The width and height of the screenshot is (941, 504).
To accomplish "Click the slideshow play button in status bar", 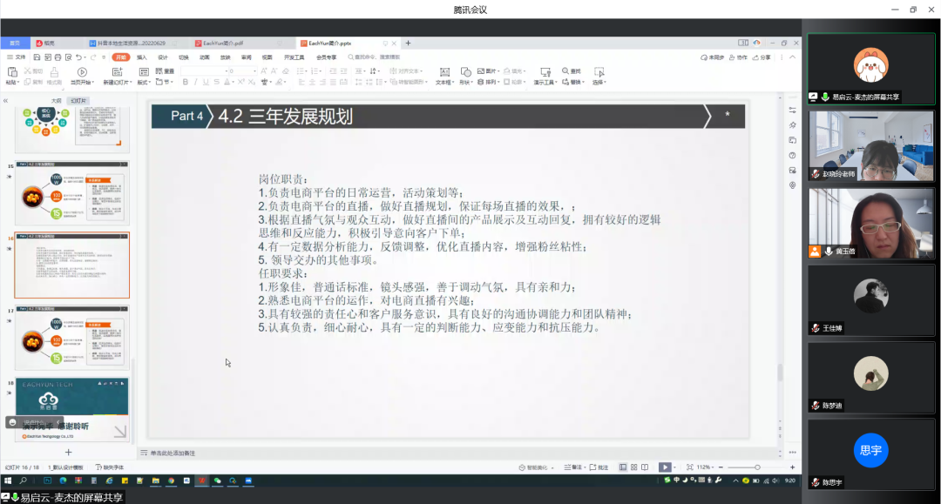I will click(x=665, y=467).
